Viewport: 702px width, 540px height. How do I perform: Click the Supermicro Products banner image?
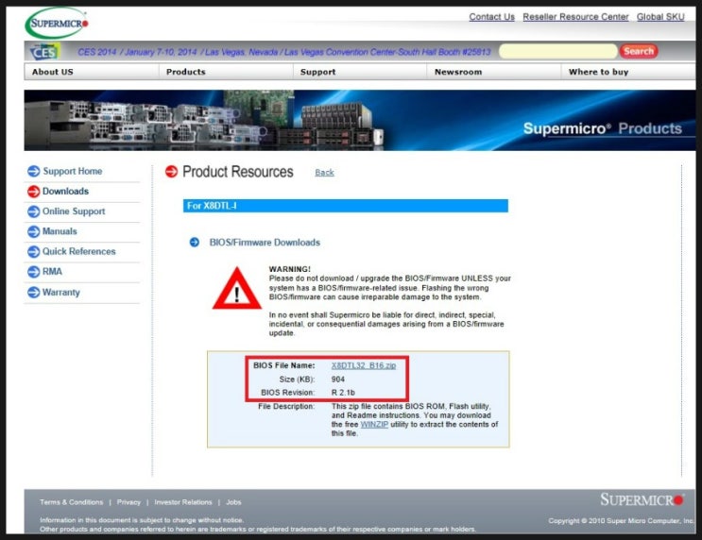pyautogui.click(x=360, y=120)
